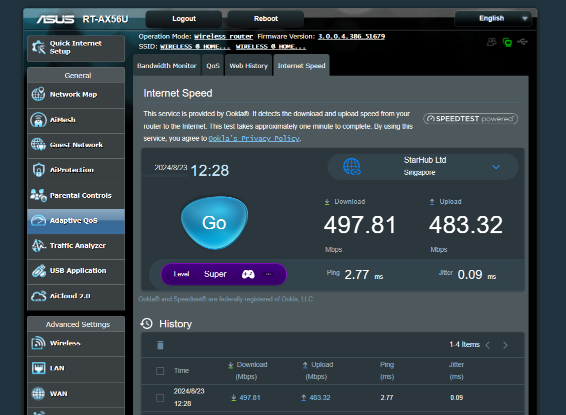Click the guest network users status icon
This screenshot has height=415, width=566.
point(491,42)
